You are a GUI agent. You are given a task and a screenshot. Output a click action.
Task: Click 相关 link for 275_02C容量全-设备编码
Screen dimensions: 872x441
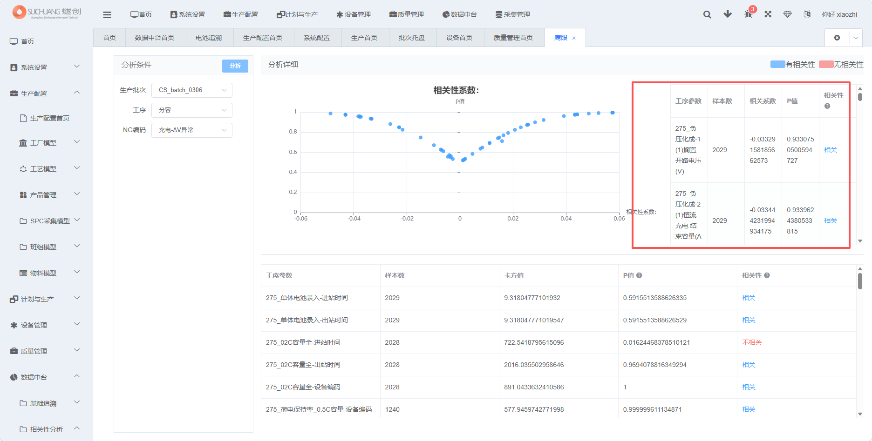pos(749,387)
